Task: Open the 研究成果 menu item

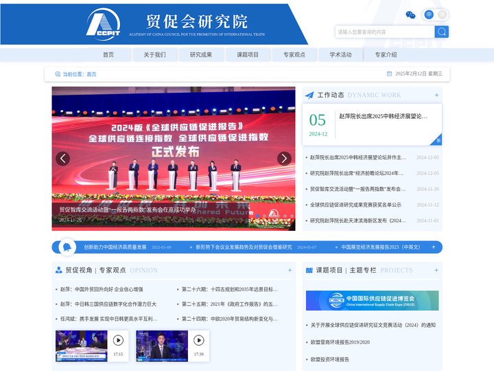Action: (201, 54)
